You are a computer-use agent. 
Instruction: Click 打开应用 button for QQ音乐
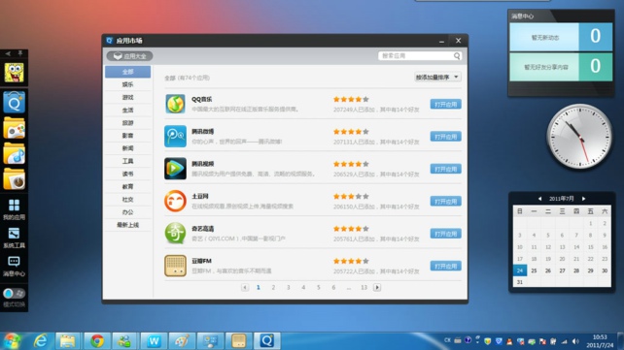446,105
